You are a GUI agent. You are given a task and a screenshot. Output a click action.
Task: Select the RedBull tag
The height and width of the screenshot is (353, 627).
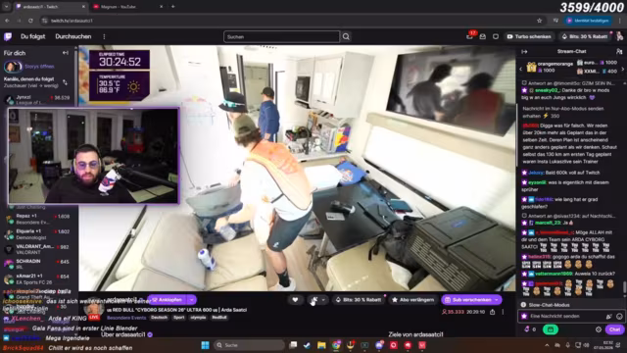(218, 318)
